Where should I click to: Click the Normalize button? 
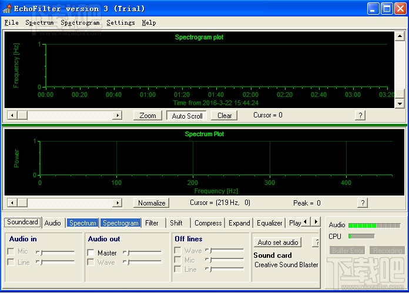click(x=152, y=203)
